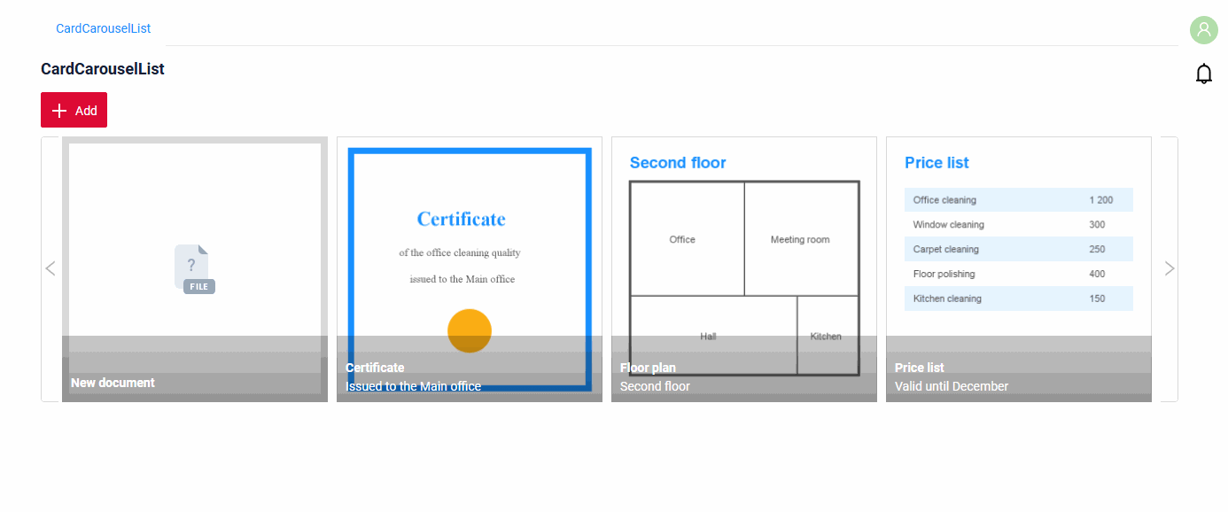Click the file placeholder icon on New document
Image resolution: width=1228 pixels, height=512 pixels.
[x=195, y=268]
